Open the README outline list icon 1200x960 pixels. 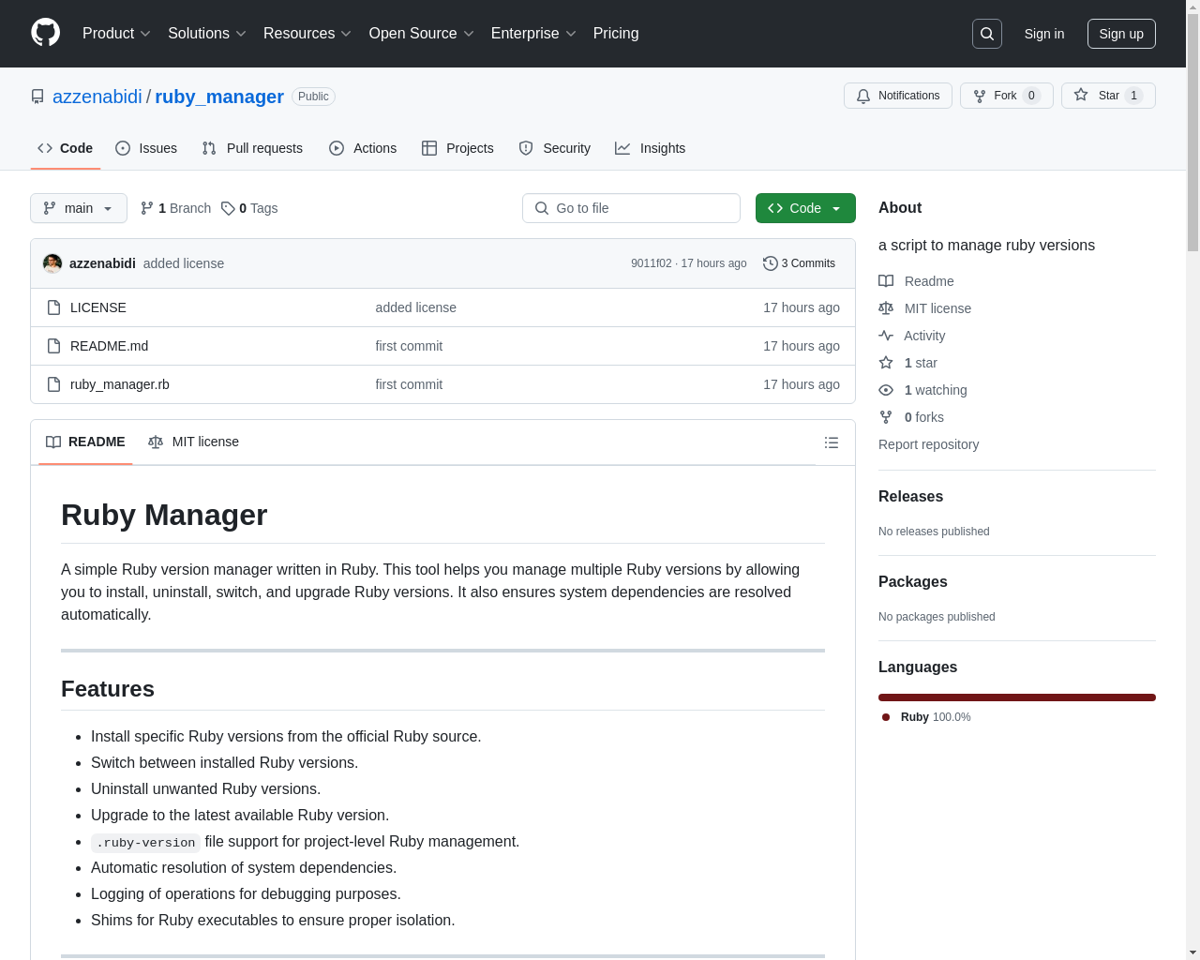tap(832, 442)
